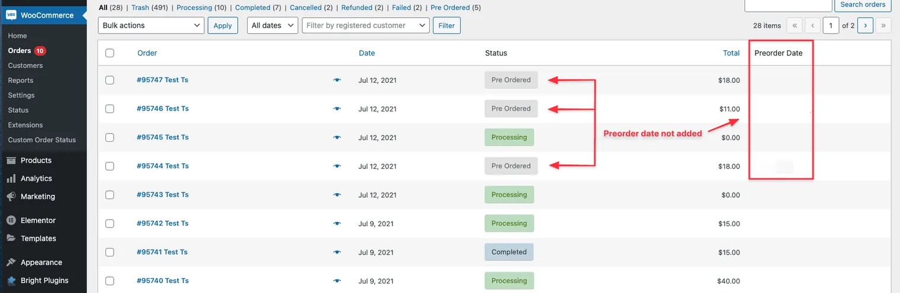Viewport: 900px width, 293px height.
Task: Select checkbox for order #95741
Action: [110, 252]
